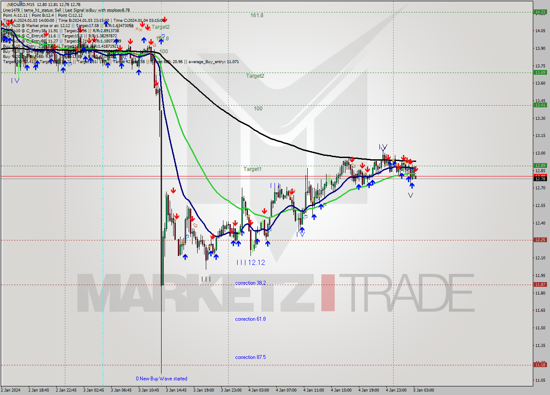
Task: Click the '3 Jan 02:45' time axis label
Action: point(95,390)
